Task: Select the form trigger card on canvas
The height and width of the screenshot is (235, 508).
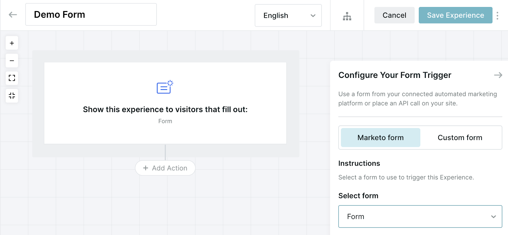Action: coord(165,103)
